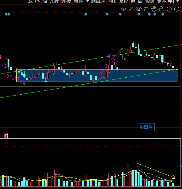Click the 窗 window button
The image size is (182, 189).
[140, 2]
